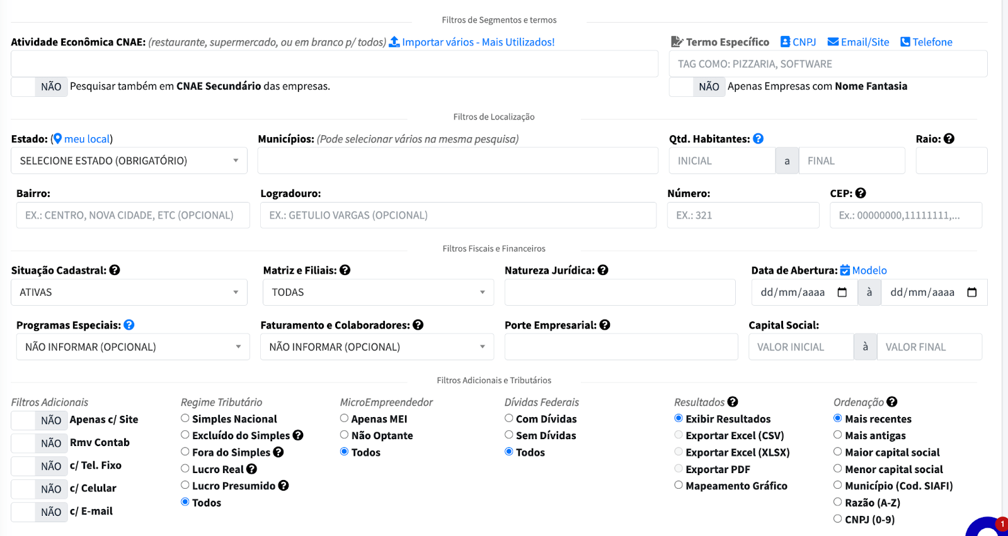Switch to Telefone term search
Viewport: 1008px width, 536px height.
926,42
